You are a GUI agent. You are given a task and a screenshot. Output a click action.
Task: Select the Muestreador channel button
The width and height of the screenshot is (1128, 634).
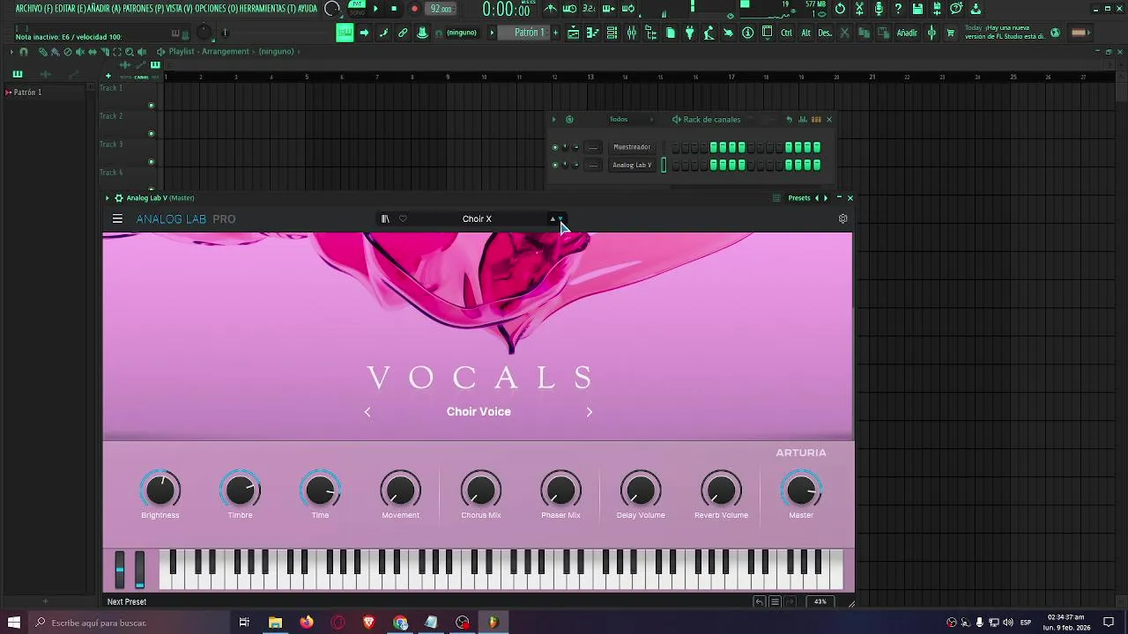pos(632,147)
